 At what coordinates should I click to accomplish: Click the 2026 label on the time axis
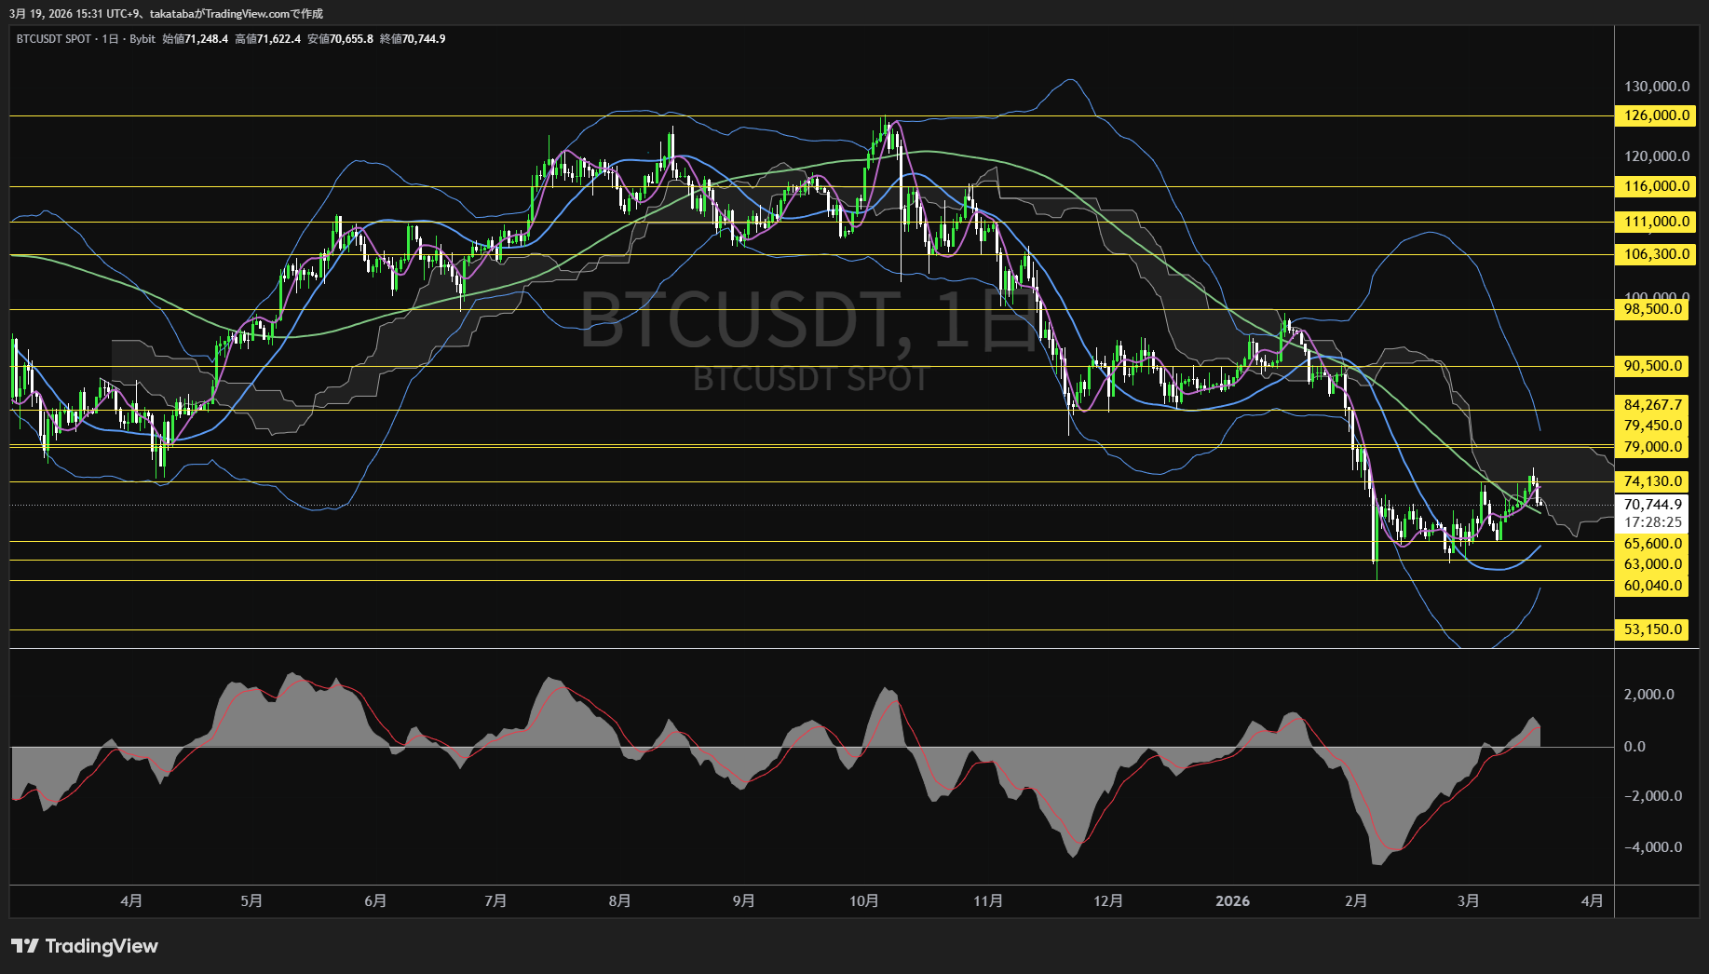[1234, 900]
